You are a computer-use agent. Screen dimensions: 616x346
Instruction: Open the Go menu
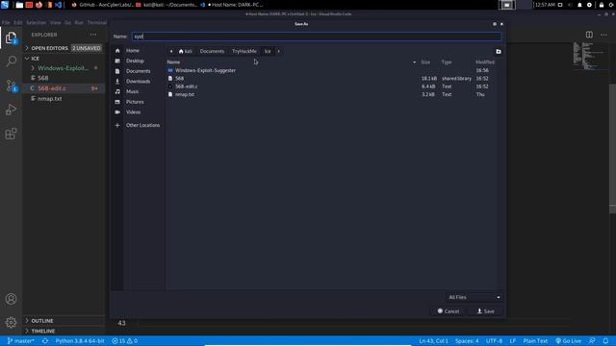pos(68,22)
